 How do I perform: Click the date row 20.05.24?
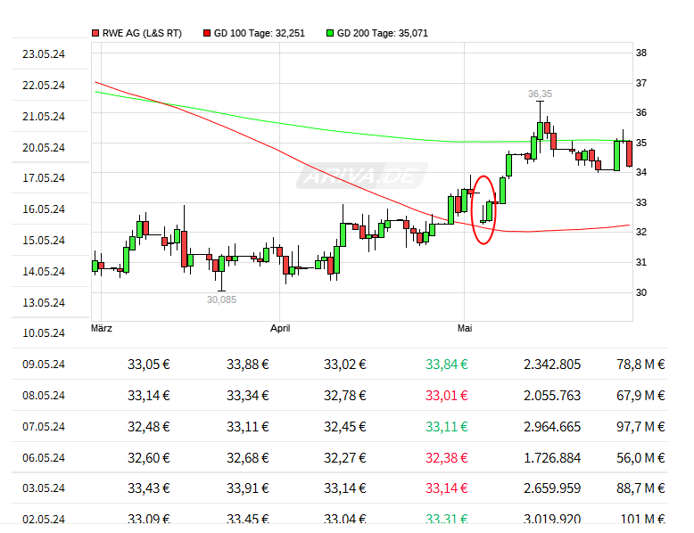(44, 147)
